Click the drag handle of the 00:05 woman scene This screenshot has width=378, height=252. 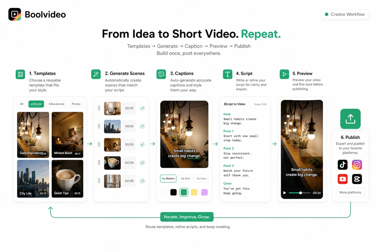(x=99, y=145)
